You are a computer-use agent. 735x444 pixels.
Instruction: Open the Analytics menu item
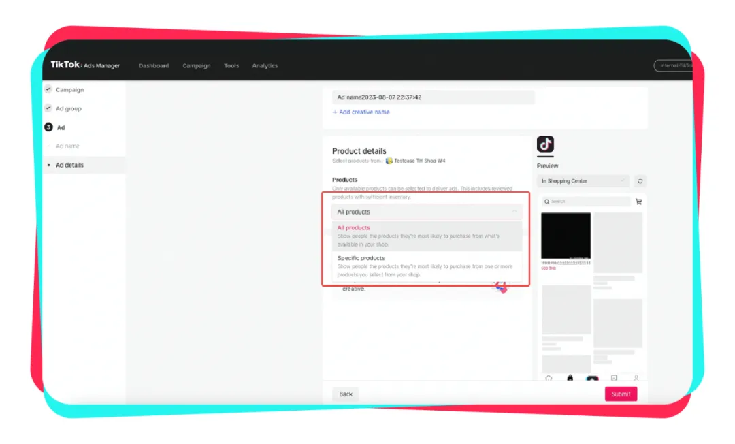click(x=265, y=65)
